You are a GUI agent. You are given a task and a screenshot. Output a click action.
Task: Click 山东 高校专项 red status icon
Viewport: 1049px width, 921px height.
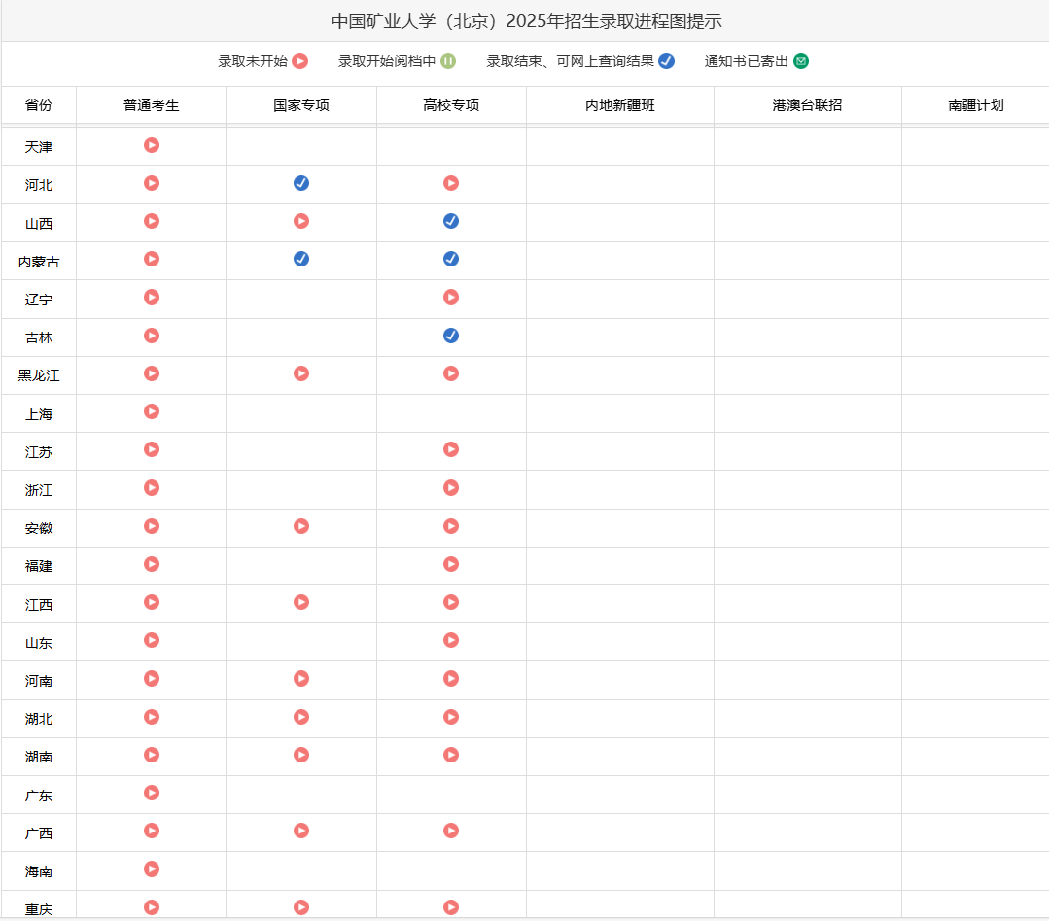coord(451,640)
